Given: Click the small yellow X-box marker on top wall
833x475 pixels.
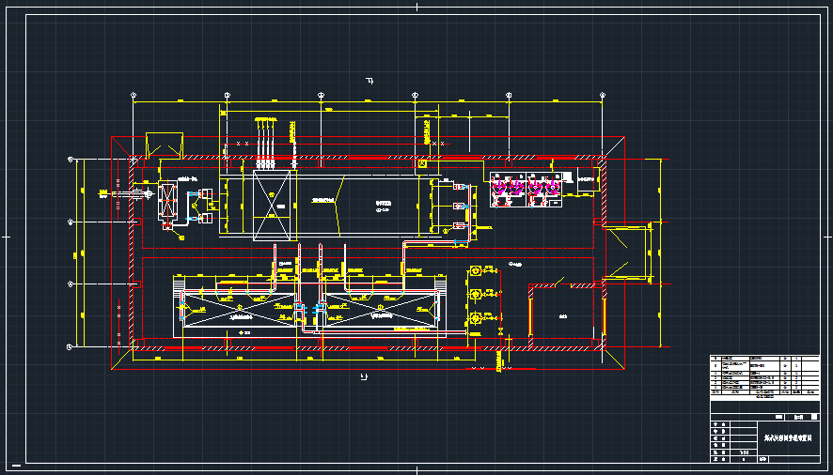Looking at the screenshot, I should pyautogui.click(x=422, y=164).
